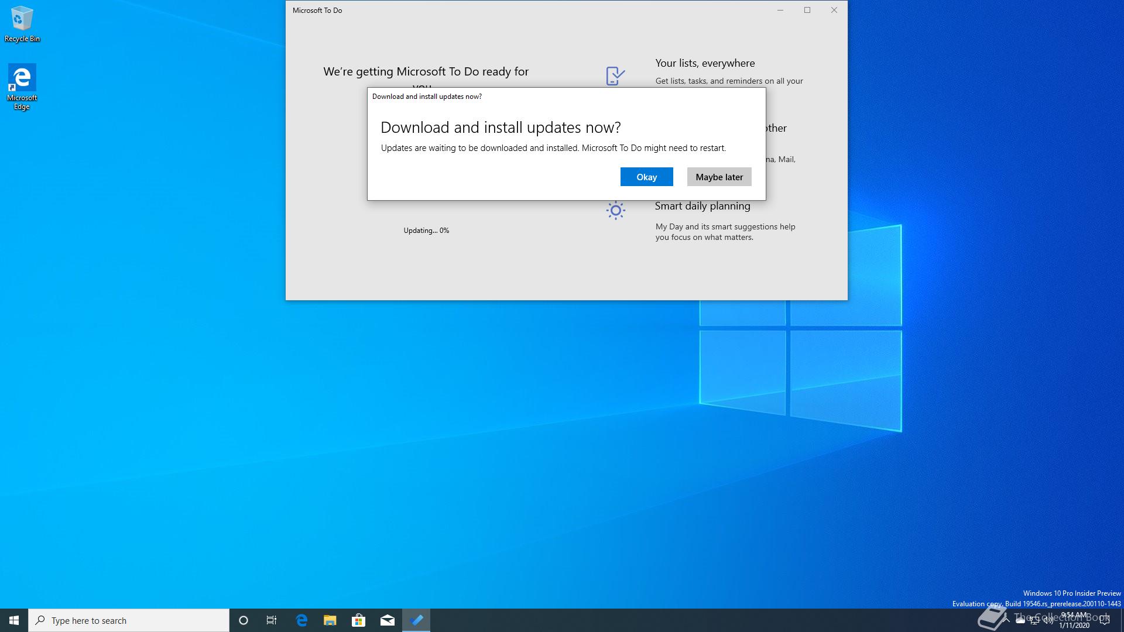
Task: Open the Action Center notification icon
Action: click(x=1105, y=620)
